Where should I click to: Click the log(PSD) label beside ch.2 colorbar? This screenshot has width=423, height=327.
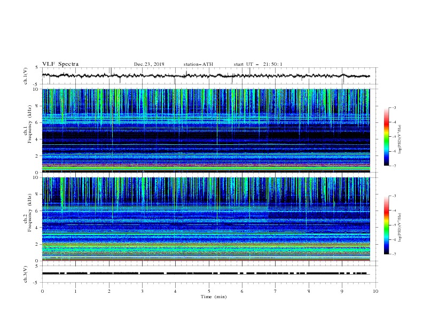tap(399, 228)
